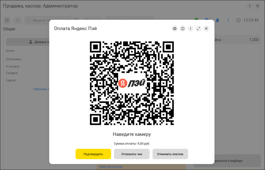Image resolution: width=265 pixels, height=170 pixels.
Task: Open the three-dot menu in sales window title
Action: tap(250, 6)
